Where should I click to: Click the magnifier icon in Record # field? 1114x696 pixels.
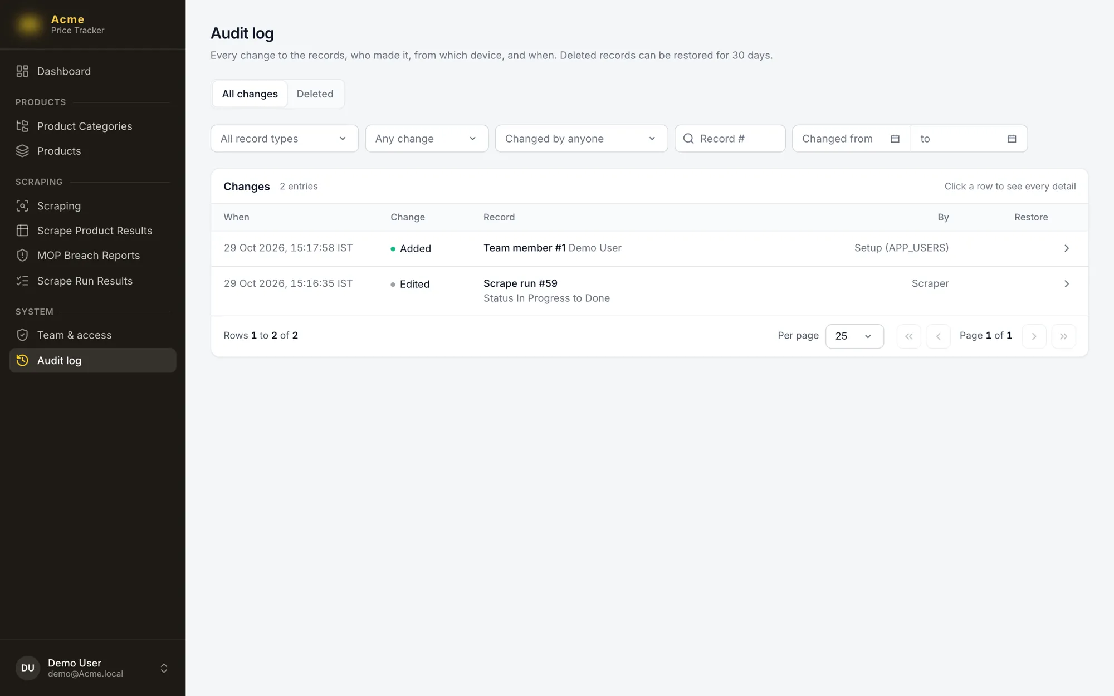(x=688, y=139)
